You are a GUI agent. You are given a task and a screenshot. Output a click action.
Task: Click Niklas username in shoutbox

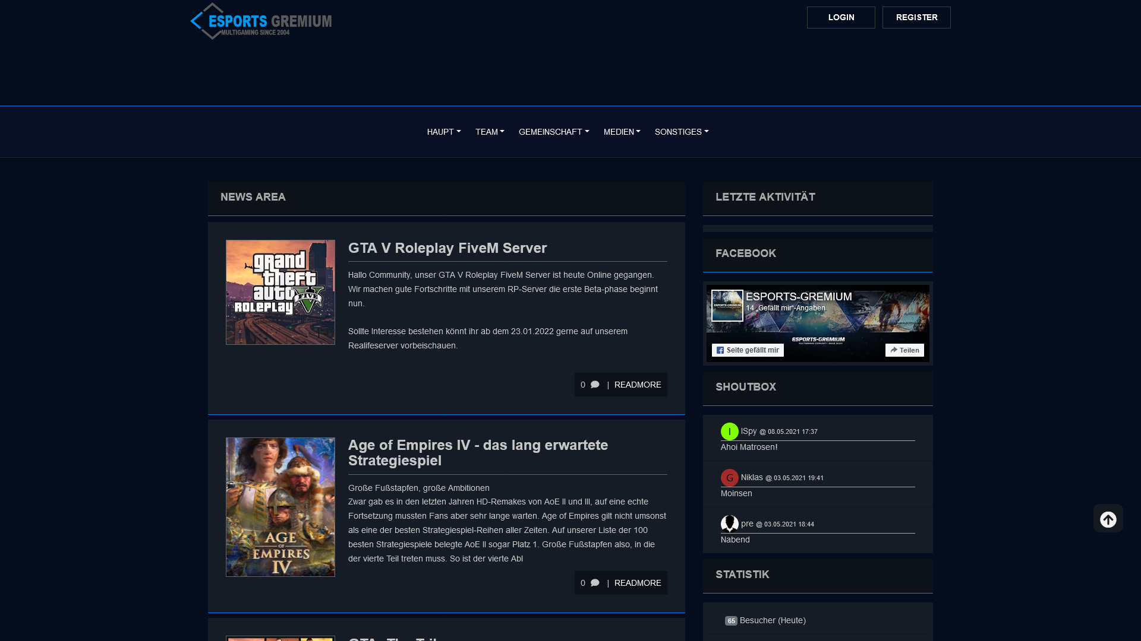coord(752,477)
